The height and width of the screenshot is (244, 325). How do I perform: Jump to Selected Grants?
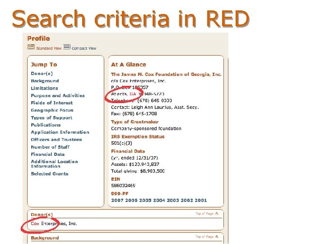(49, 174)
